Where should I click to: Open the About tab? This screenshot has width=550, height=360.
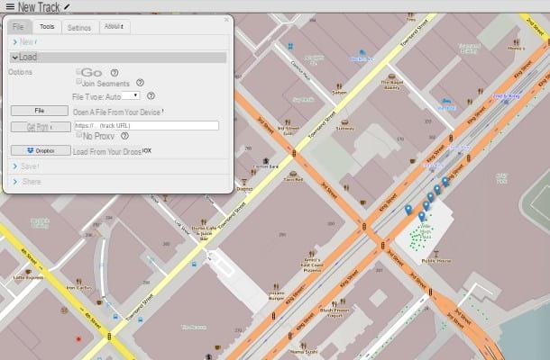(x=114, y=27)
